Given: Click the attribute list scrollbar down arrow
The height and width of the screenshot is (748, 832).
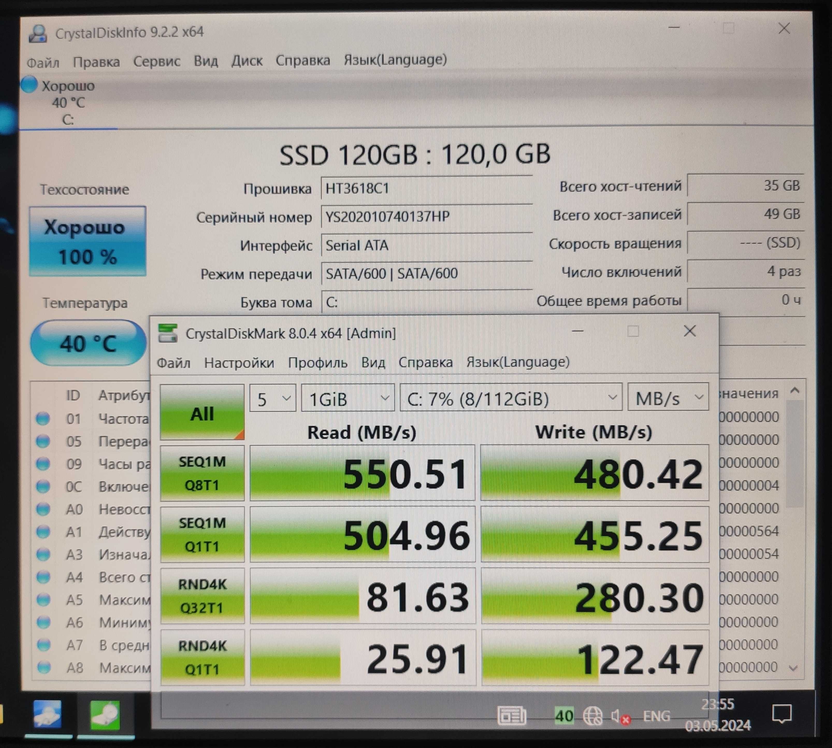Looking at the screenshot, I should tap(793, 668).
